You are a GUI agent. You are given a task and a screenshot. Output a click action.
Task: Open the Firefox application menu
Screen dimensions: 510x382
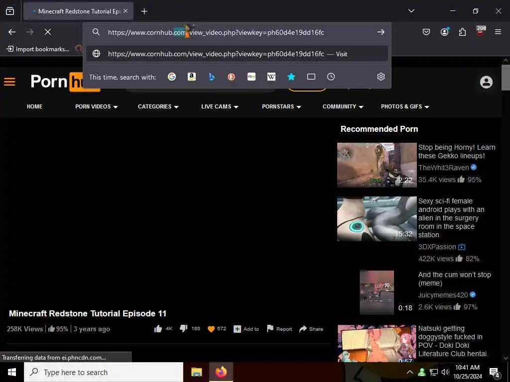[498, 32]
